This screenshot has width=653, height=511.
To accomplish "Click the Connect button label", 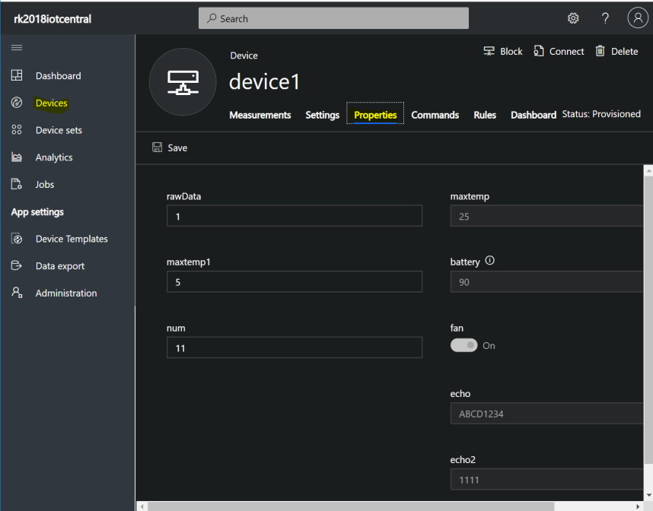I will pyautogui.click(x=566, y=51).
